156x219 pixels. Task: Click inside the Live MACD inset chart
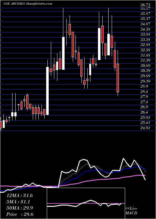(86, 203)
